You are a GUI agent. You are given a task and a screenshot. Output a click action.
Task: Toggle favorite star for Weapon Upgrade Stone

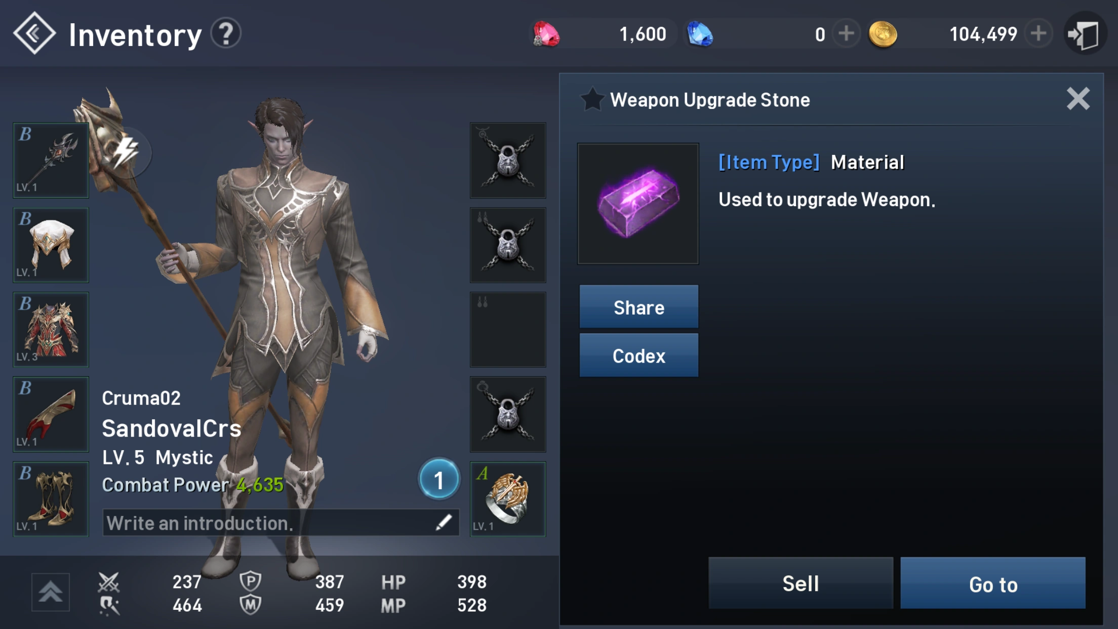pyautogui.click(x=592, y=99)
